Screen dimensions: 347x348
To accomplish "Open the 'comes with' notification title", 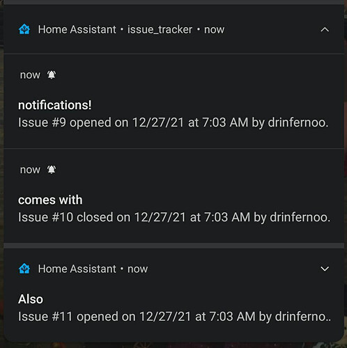I will pos(50,200).
